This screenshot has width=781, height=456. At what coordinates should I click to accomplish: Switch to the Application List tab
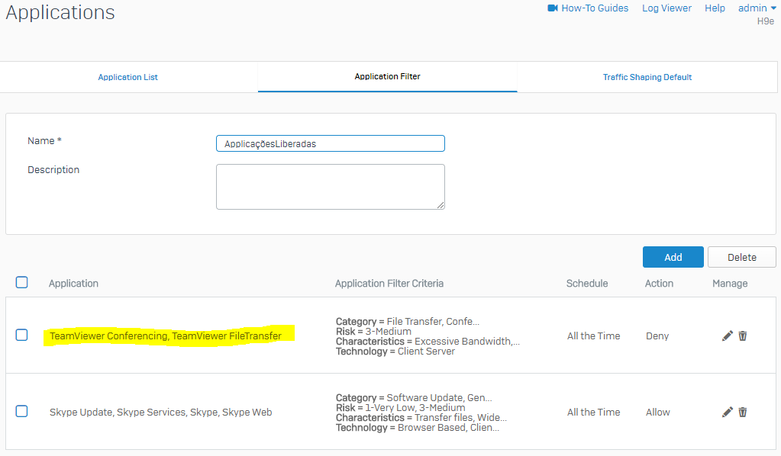[128, 77]
